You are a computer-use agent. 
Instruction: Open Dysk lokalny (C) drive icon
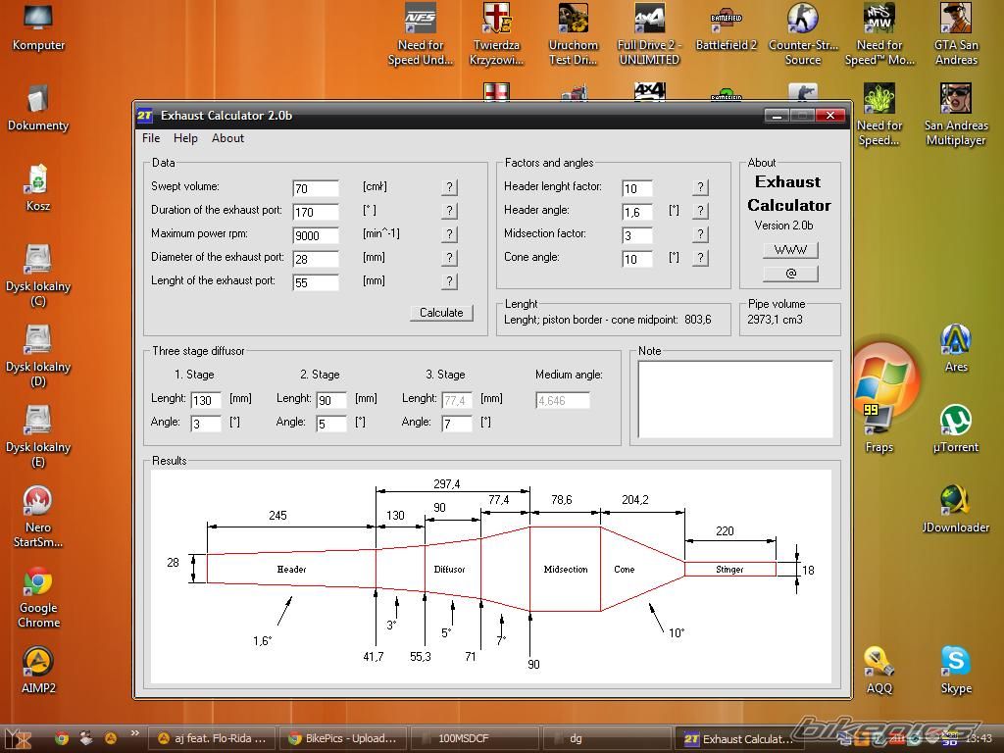point(38,276)
